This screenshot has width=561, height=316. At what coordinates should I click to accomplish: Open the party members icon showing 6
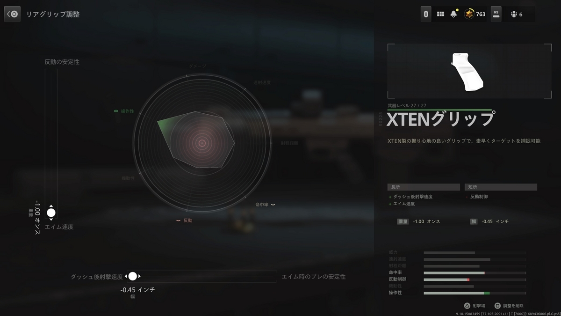[514, 15]
